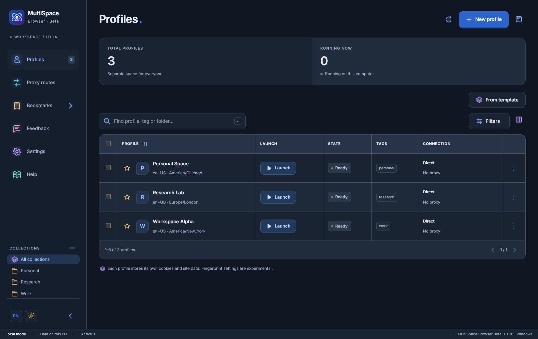
Task: Change language with the EN button
Action: point(16,316)
